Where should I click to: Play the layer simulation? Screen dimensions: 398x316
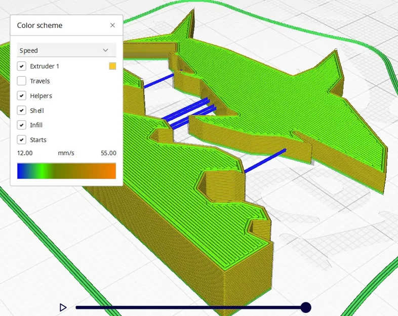click(x=63, y=307)
